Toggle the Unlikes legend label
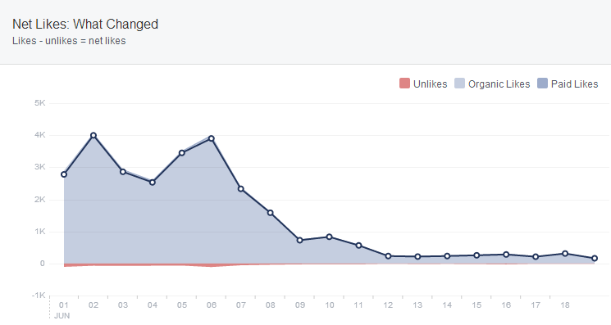Screen dimensions: 611x325 pos(431,84)
